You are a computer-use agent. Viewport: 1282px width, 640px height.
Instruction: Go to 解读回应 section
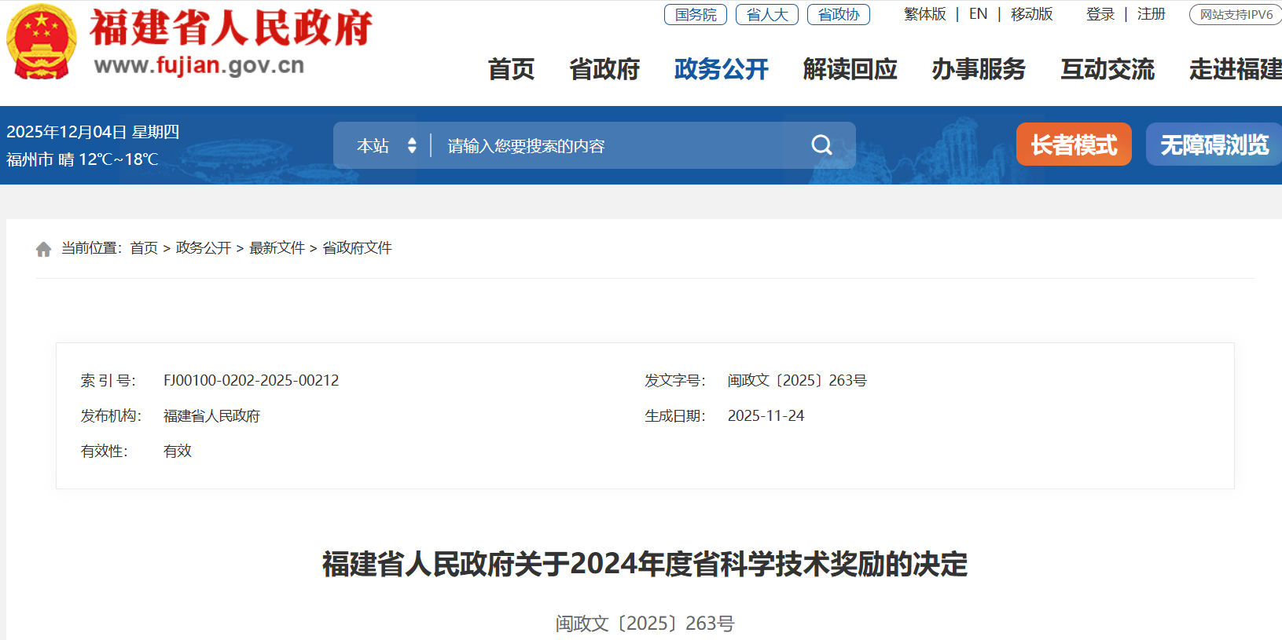(850, 69)
